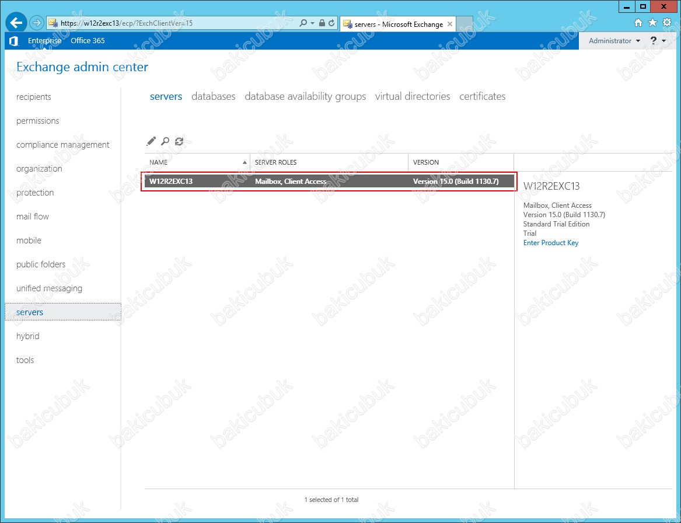The width and height of the screenshot is (681, 523).
Task: Reload page using address bar refresh icon
Action: coord(332,23)
